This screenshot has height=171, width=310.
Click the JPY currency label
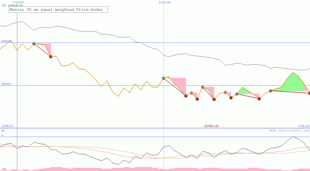click(x=4, y=6)
